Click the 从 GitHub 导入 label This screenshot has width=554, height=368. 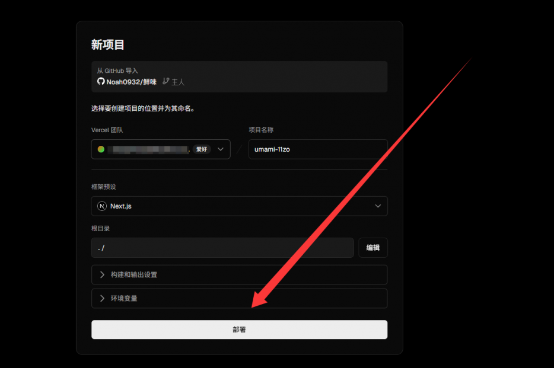117,71
